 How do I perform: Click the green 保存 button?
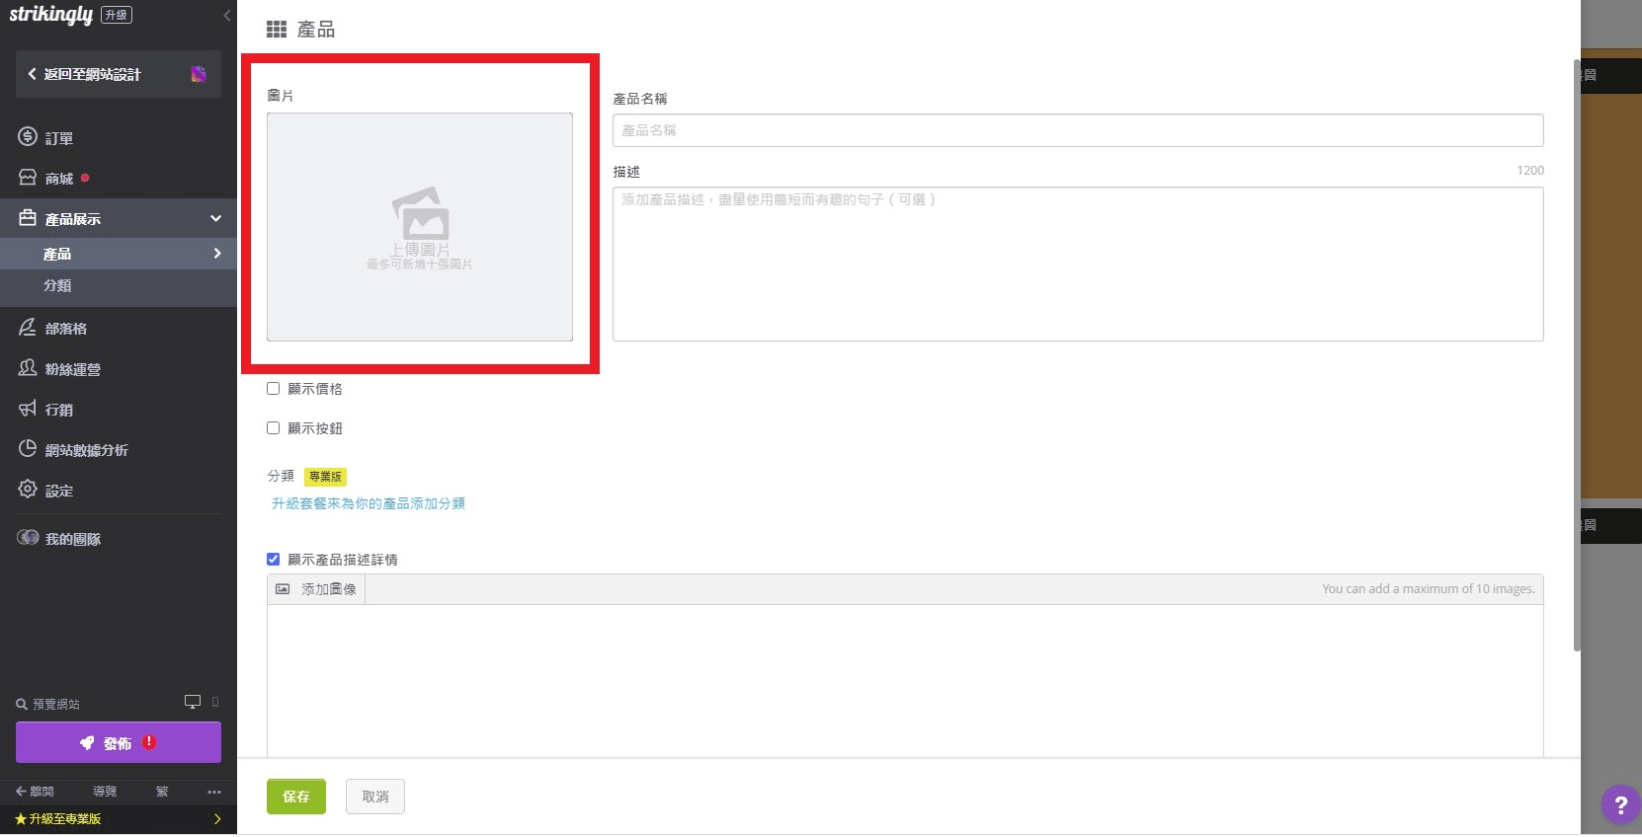(x=295, y=797)
